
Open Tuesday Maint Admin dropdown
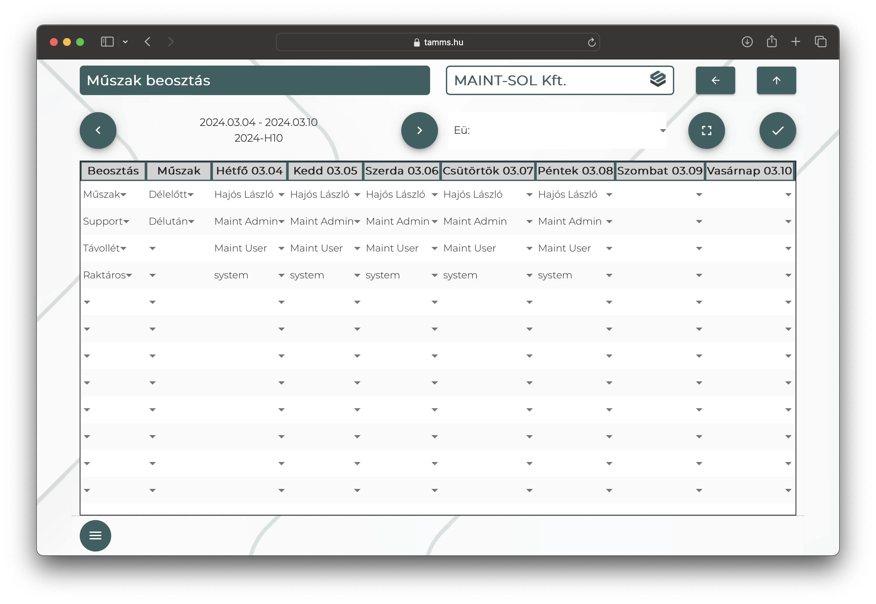point(325,221)
